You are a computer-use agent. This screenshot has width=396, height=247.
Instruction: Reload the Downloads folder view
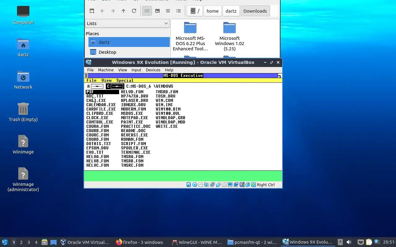pos(134,11)
